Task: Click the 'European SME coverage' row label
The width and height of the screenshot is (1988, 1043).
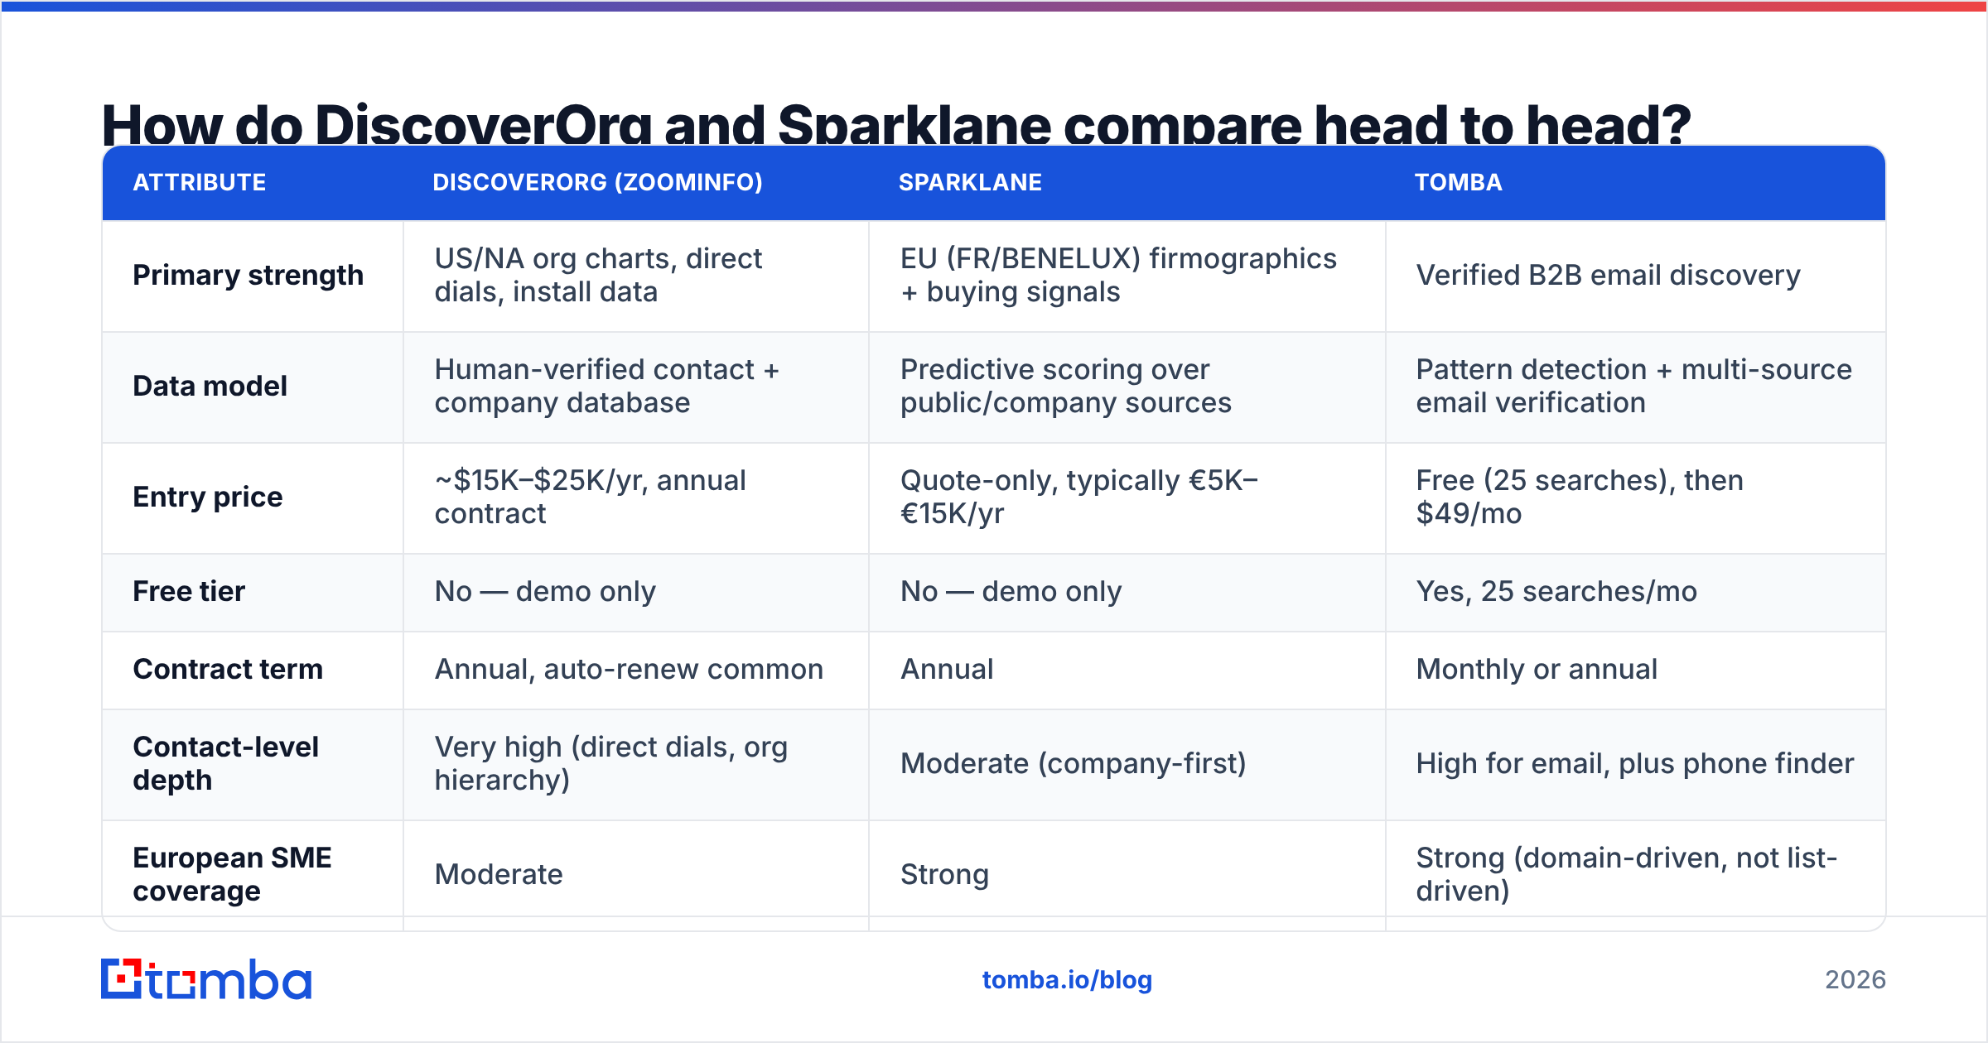Action: pyautogui.click(x=232, y=874)
